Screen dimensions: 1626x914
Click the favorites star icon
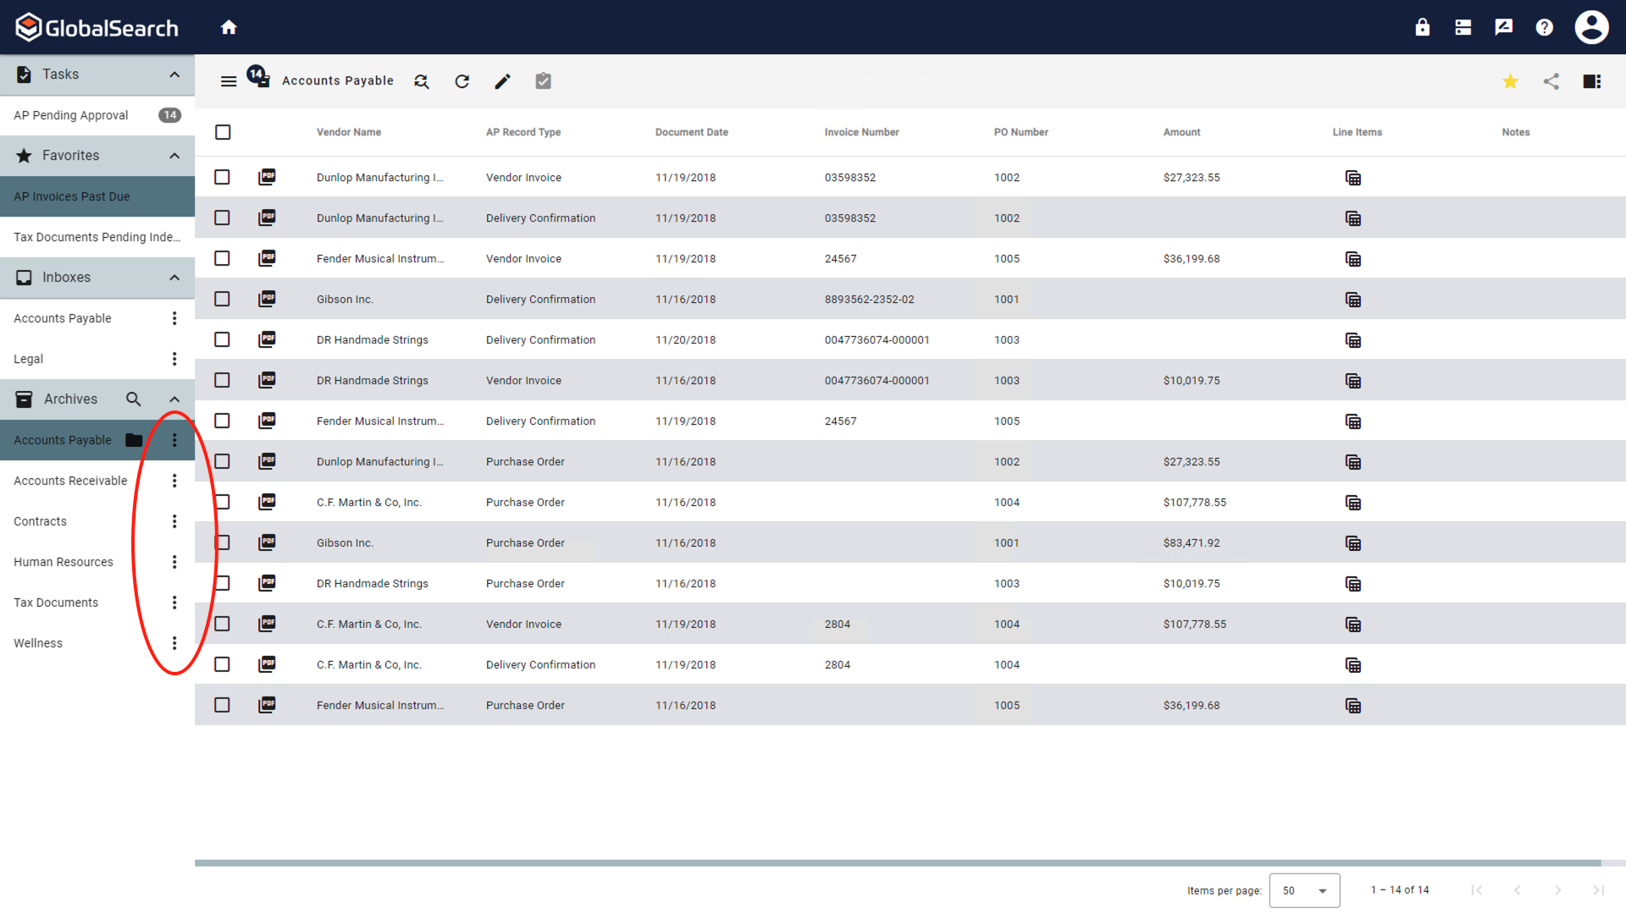point(1510,81)
